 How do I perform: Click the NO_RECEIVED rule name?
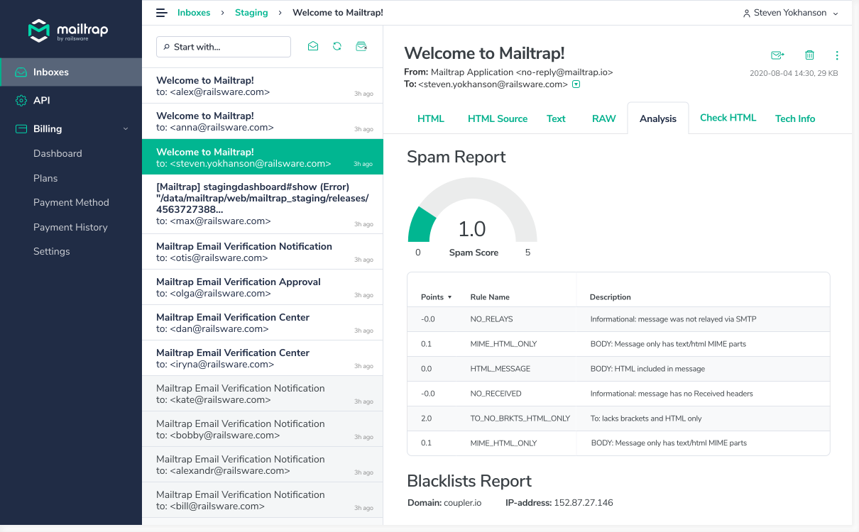click(496, 394)
